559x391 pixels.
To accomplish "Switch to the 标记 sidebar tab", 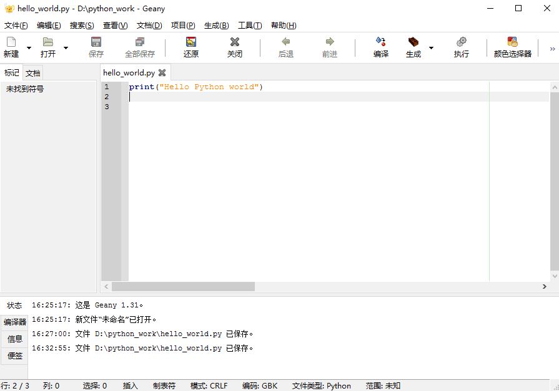I will (11, 72).
